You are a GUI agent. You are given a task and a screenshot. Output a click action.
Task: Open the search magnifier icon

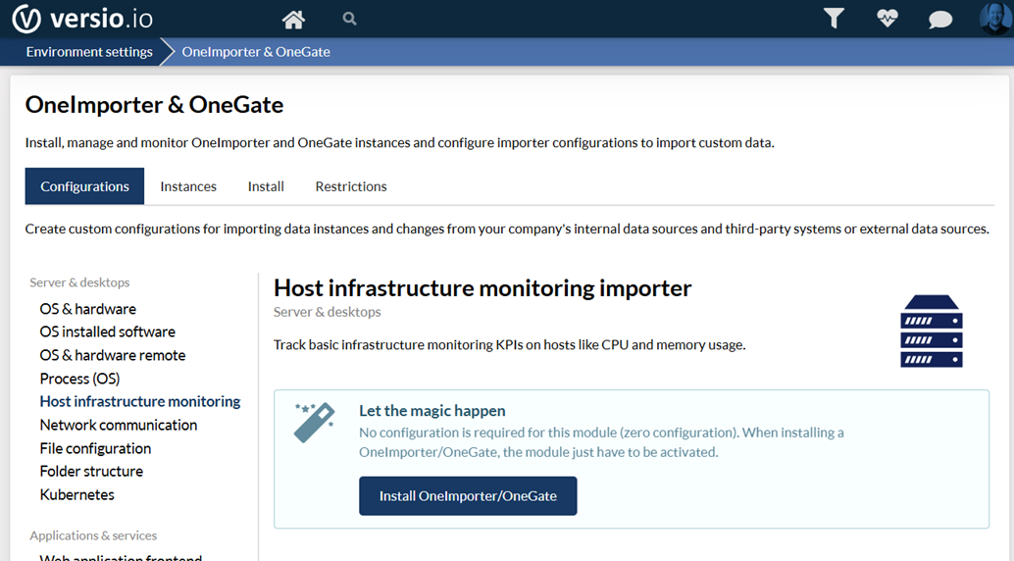coord(349,19)
